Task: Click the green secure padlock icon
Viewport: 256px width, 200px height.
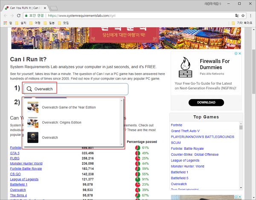Action: [x=26, y=15]
